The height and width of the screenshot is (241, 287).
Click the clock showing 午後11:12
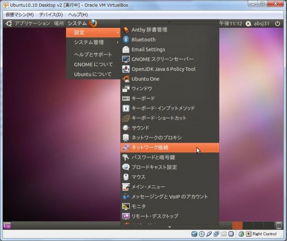[231, 23]
